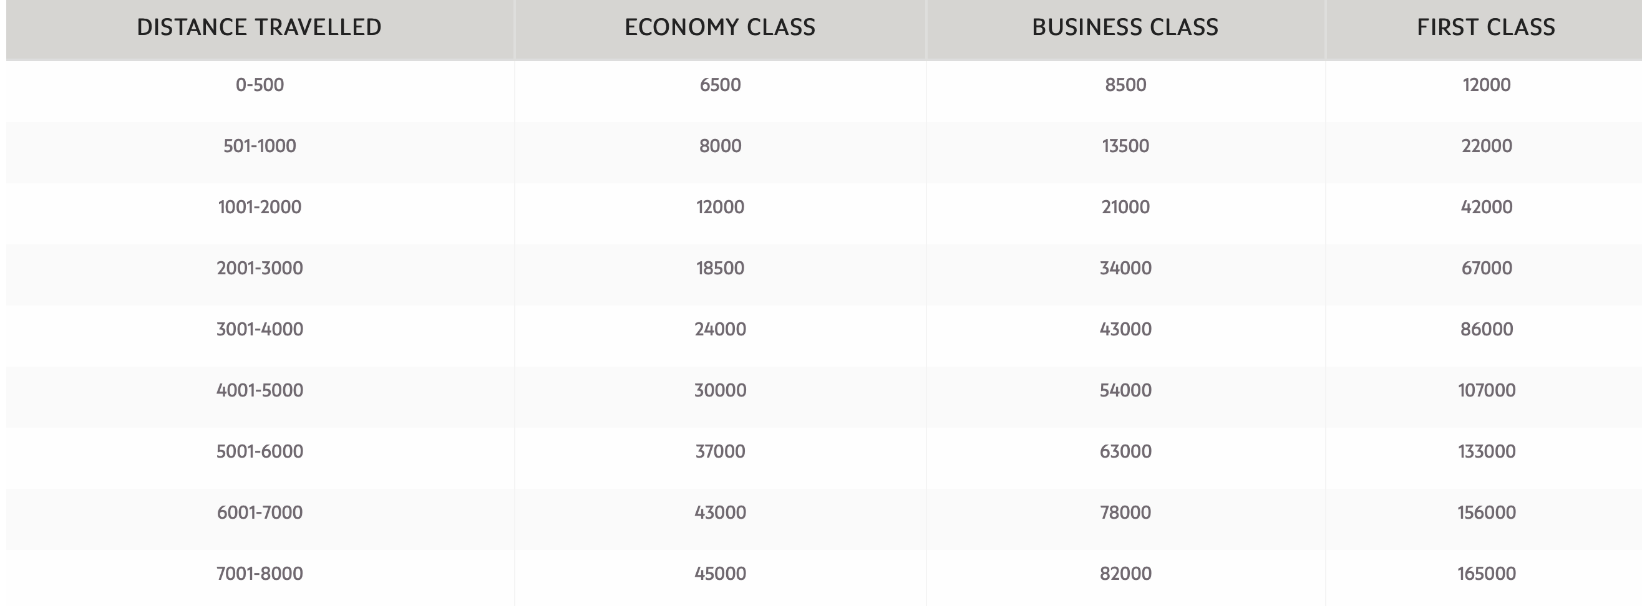Image resolution: width=1642 pixels, height=606 pixels.
Task: Click business class value 63000
Action: 1125,452
